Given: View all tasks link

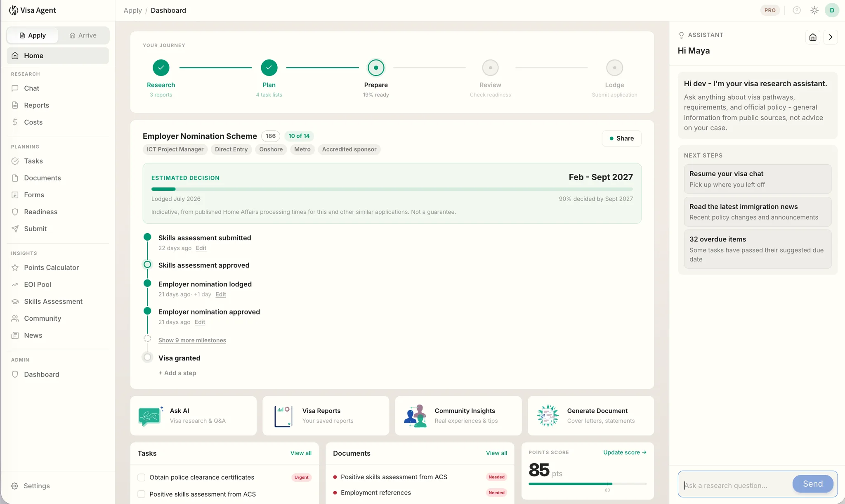Looking at the screenshot, I should [301, 453].
